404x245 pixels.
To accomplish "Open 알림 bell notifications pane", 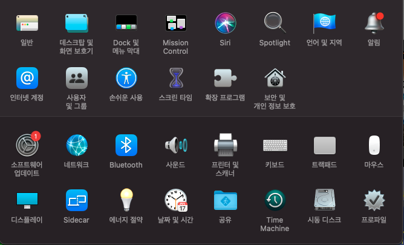I will [374, 23].
